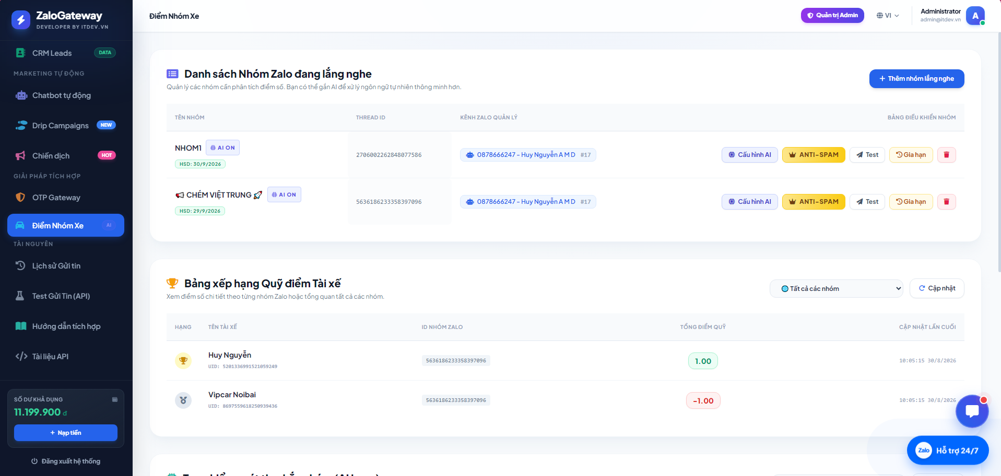
Task: Open Hướng dẫn tích hợp guide
Action: point(66,326)
